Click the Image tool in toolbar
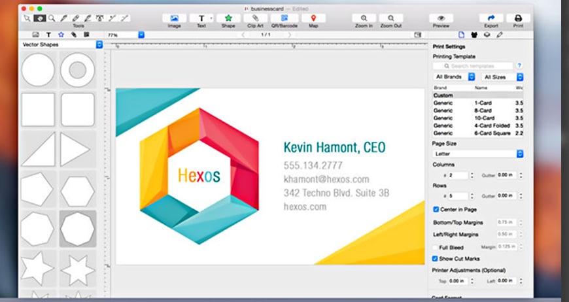Image resolution: width=569 pixels, height=302 pixels. [x=174, y=18]
